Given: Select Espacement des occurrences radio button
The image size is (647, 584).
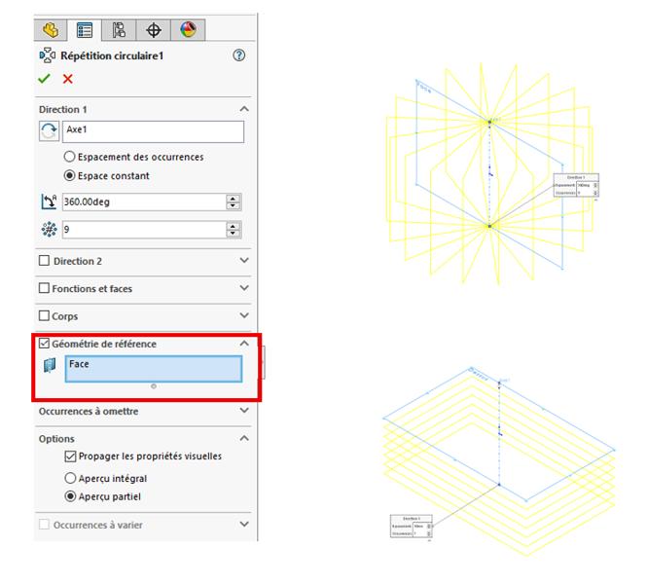Looking at the screenshot, I should click(69, 157).
